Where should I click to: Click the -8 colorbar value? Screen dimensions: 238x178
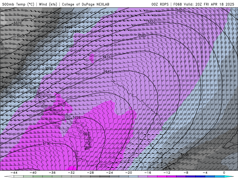tap(186, 173)
